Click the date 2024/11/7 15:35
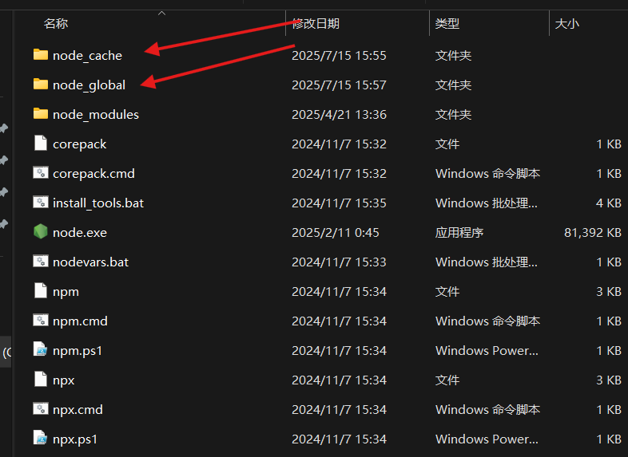Viewport: 628px width, 457px height. (339, 203)
